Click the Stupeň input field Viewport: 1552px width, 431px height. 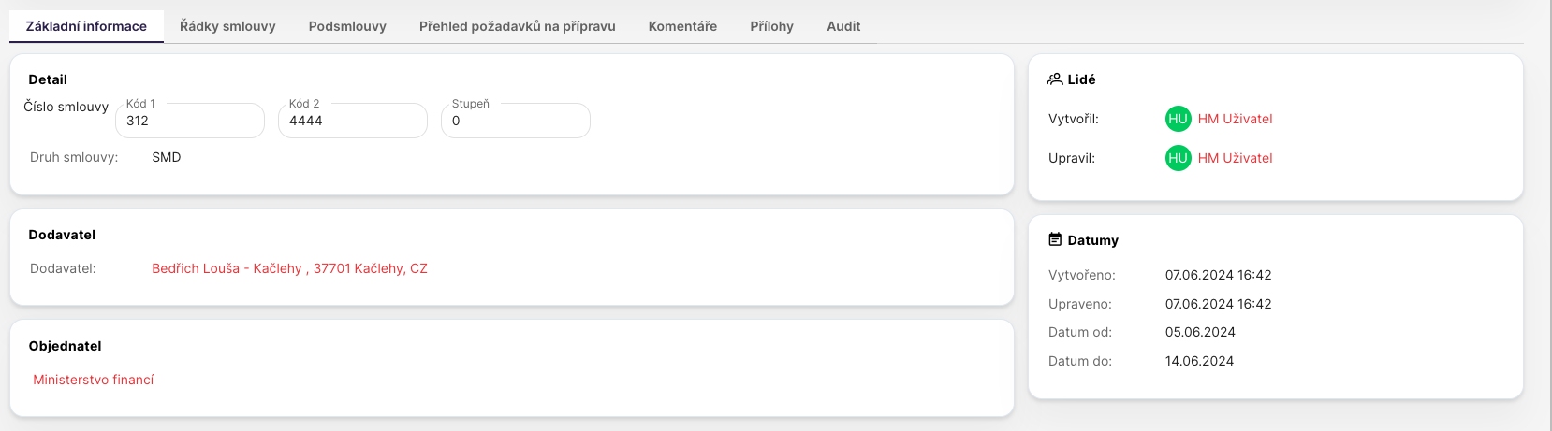(x=516, y=122)
